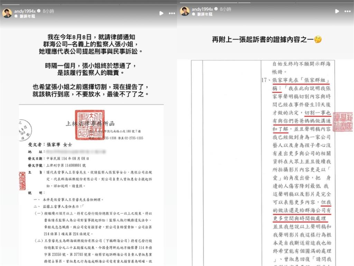Open andy1994x username link in left story
This screenshot has height=266, width=354.
25,11
